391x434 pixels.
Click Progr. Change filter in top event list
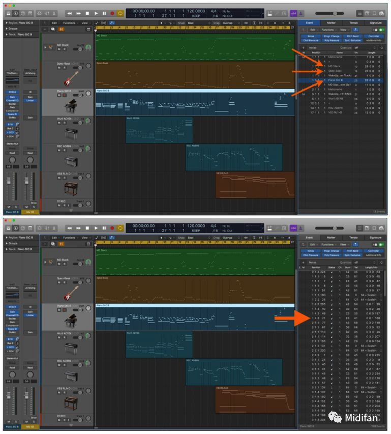tap(332, 36)
